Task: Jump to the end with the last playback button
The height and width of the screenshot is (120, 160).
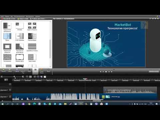Action: (112, 72)
